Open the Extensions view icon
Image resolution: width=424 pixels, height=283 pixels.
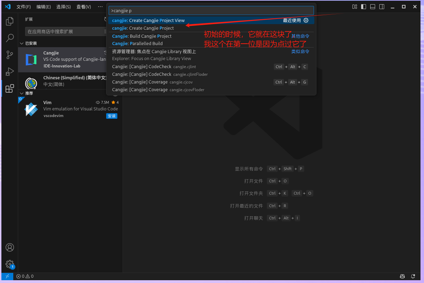(x=10, y=88)
